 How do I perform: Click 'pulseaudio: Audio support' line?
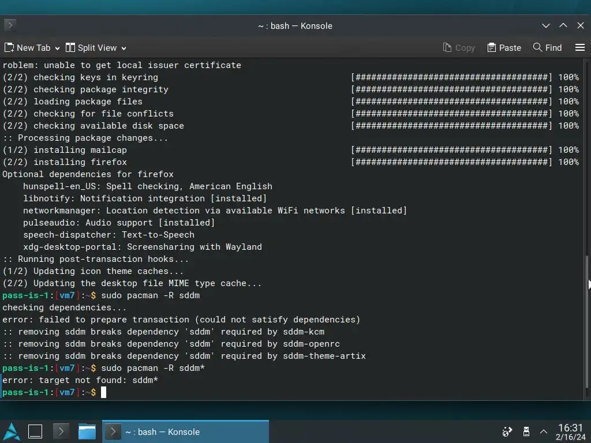(x=119, y=223)
